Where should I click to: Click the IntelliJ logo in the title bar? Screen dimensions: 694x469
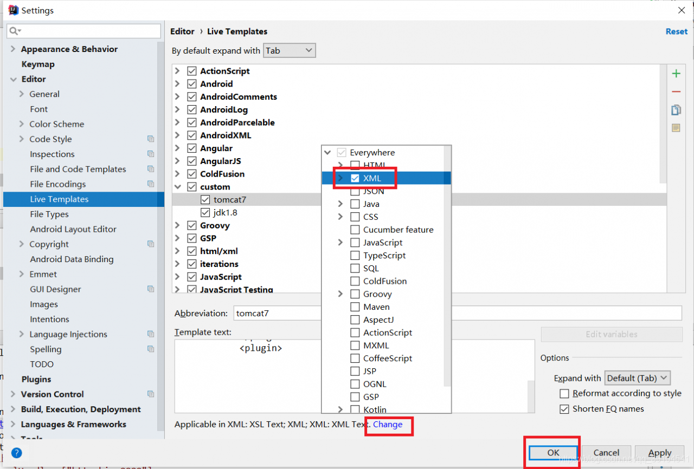[x=14, y=10]
